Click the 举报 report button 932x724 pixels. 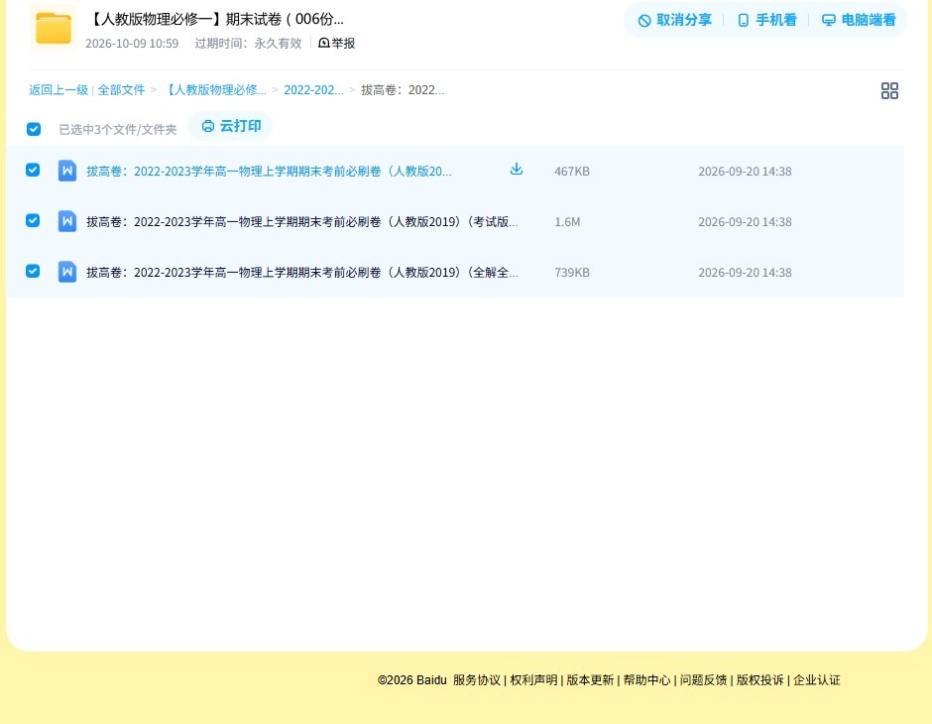tap(336, 44)
